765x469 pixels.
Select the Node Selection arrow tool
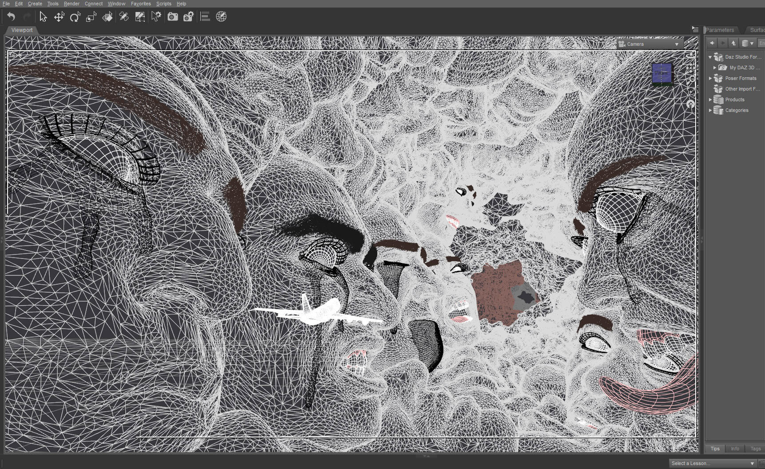43,17
